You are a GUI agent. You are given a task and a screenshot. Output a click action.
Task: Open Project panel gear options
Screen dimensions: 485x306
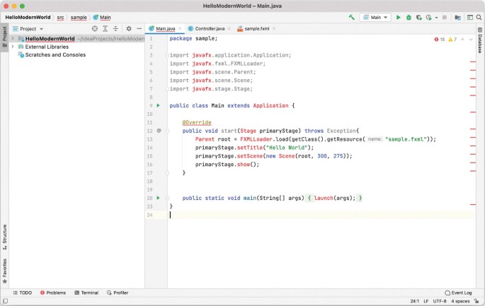tap(129, 29)
